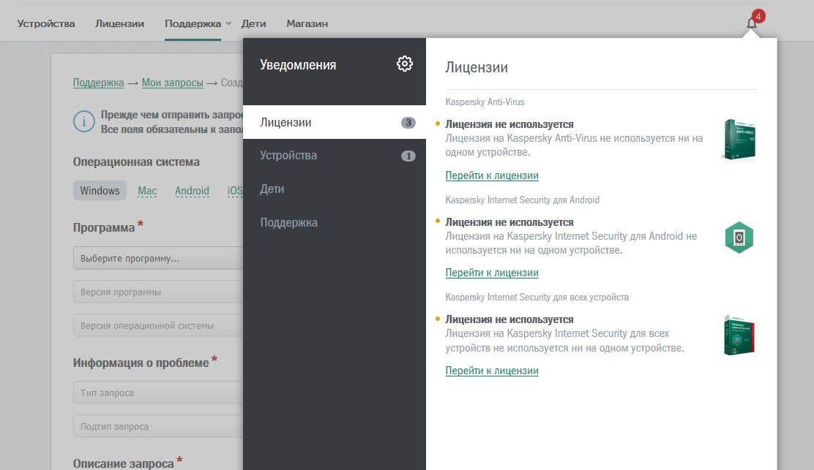This screenshot has width=814, height=470.
Task: Open the Лицензии top navigation item
Action: click(x=119, y=24)
